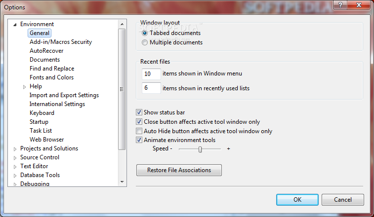Image resolution: width=374 pixels, height=217 pixels.
Task: Expand the Help tree node
Action: (24, 87)
